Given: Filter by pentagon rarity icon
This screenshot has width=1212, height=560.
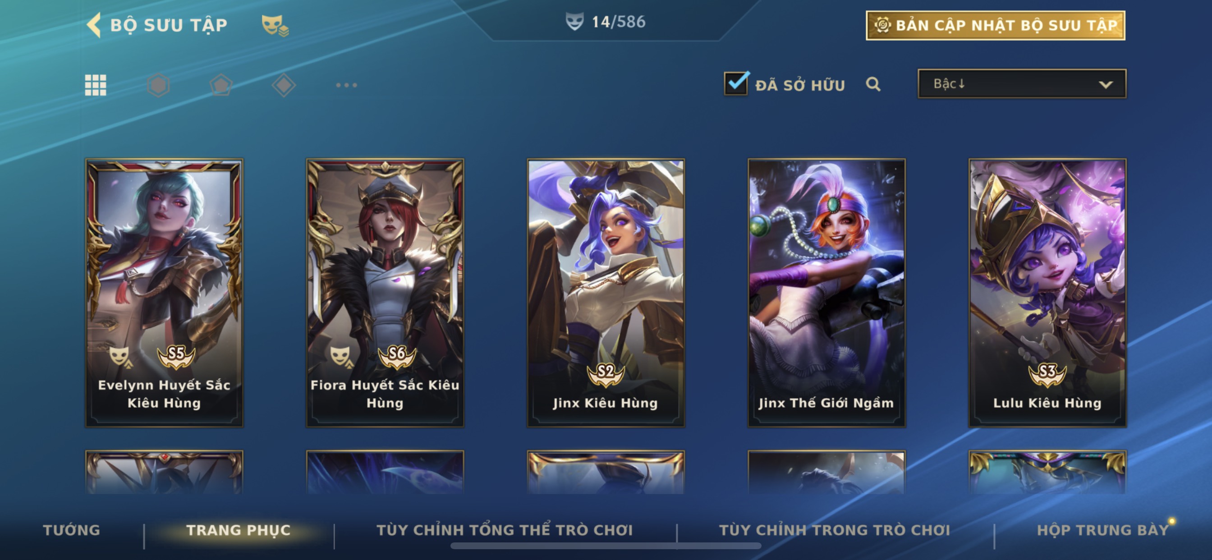Looking at the screenshot, I should 220,85.
